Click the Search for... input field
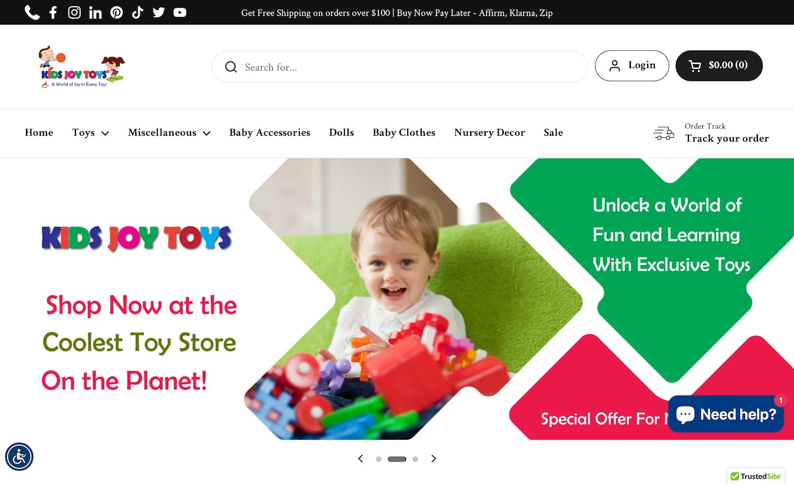The image size is (794, 484). pyautogui.click(x=399, y=67)
